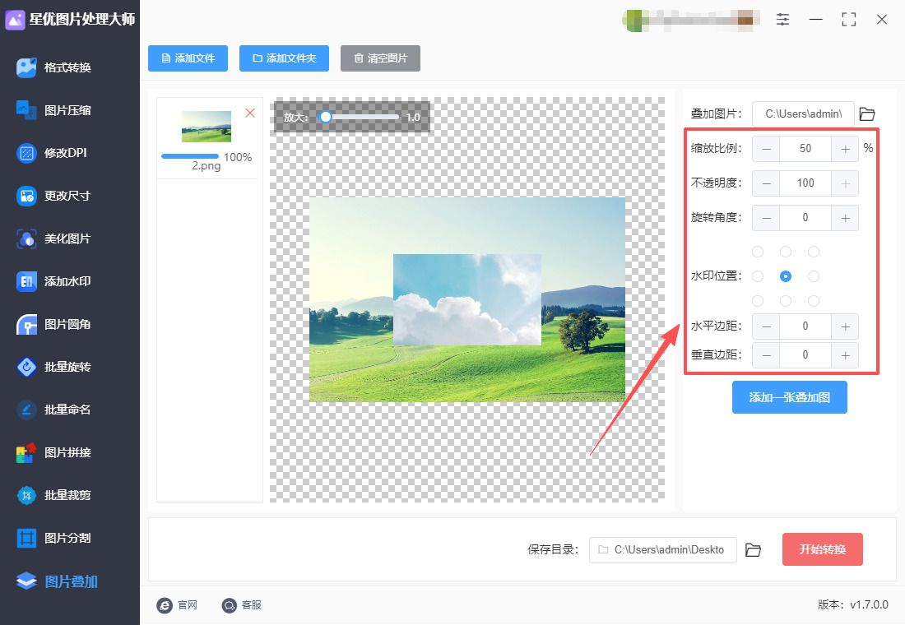Viewport: 905px width, 625px height.
Task: Choose top-center watermark position radio
Action: click(786, 252)
